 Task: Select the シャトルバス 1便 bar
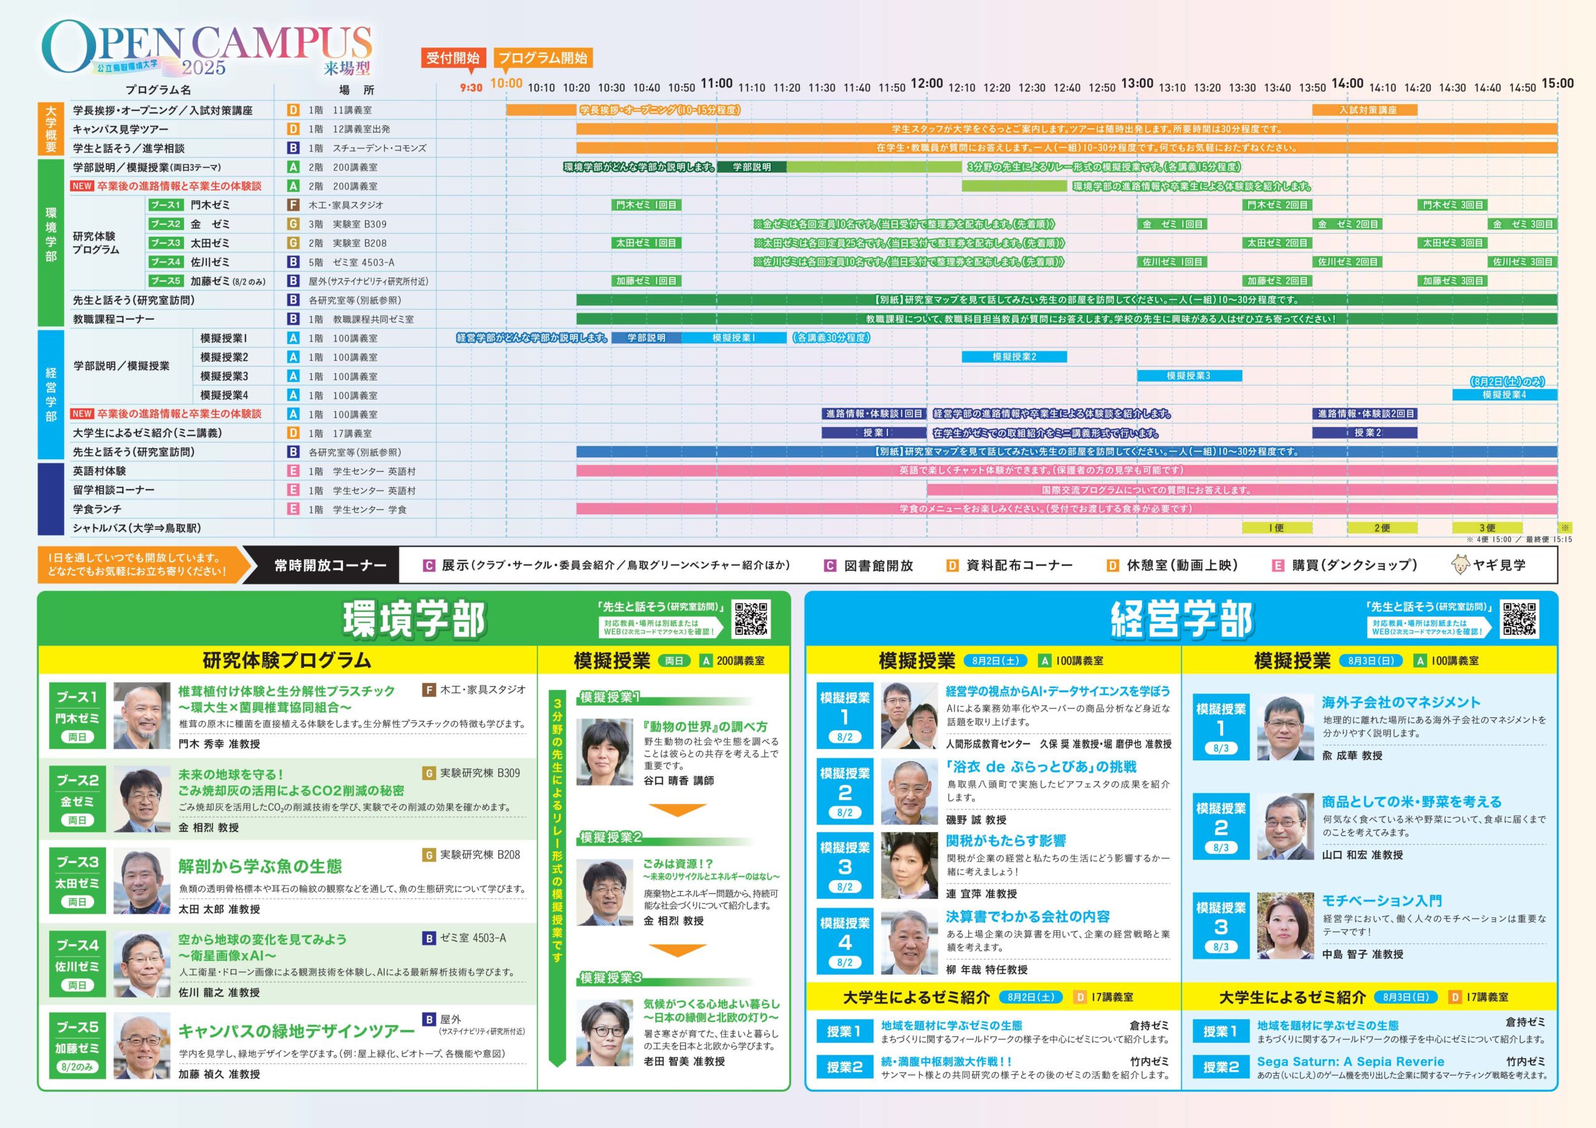[1277, 527]
